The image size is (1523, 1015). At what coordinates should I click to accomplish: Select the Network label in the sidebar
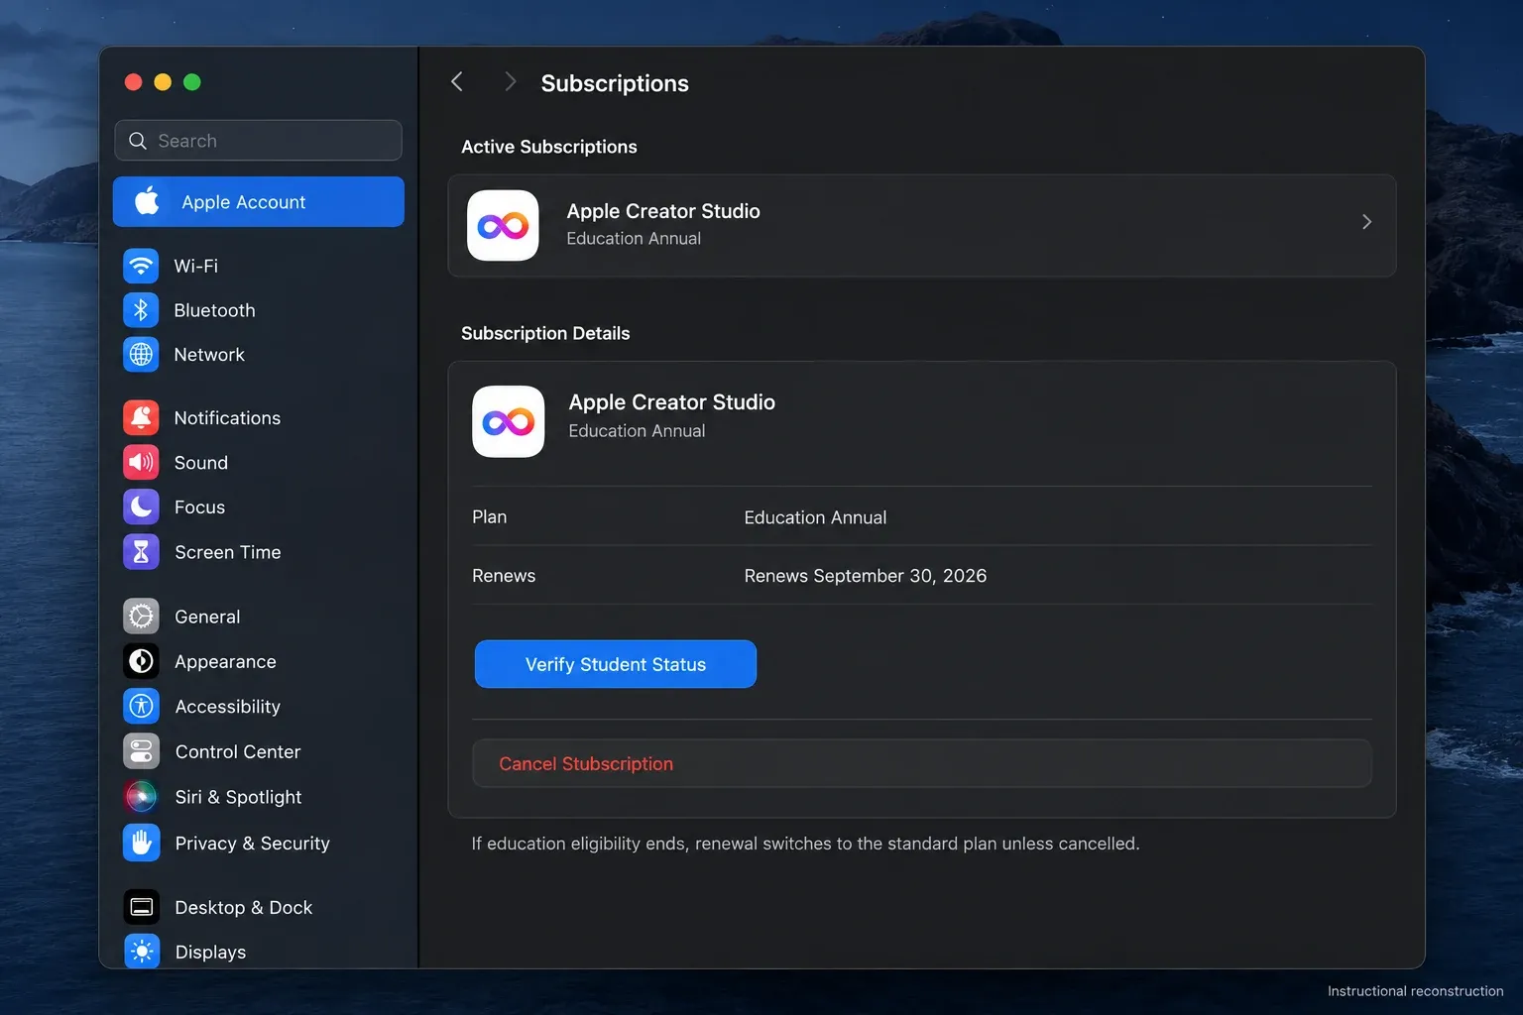[x=209, y=354]
